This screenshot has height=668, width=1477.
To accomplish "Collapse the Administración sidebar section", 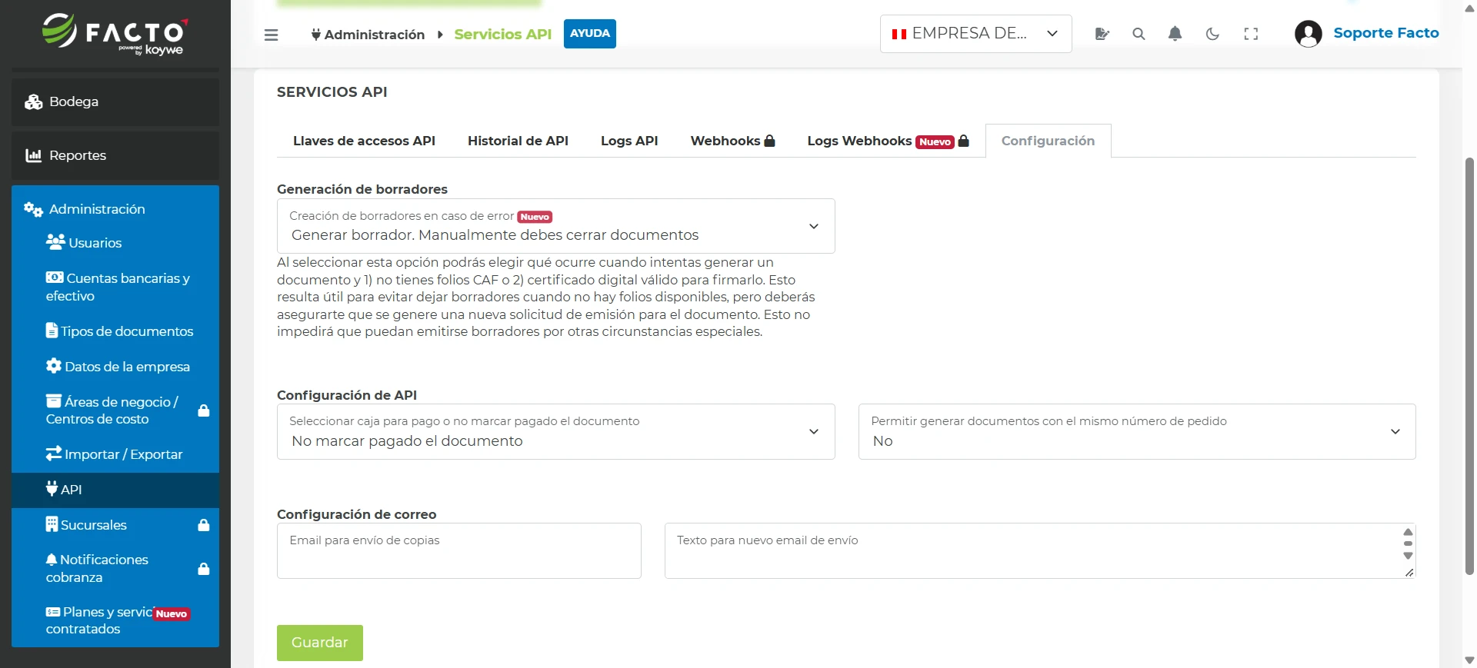I will click(x=115, y=209).
